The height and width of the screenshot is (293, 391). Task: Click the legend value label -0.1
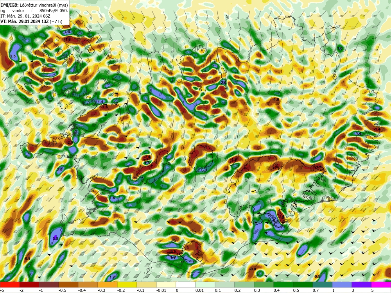pyautogui.click(x=141, y=290)
